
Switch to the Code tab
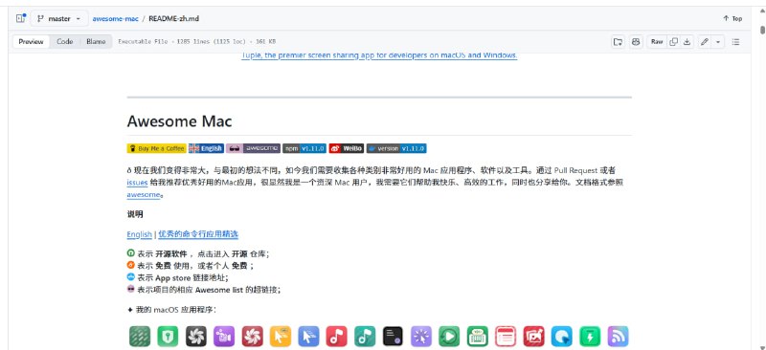(64, 42)
